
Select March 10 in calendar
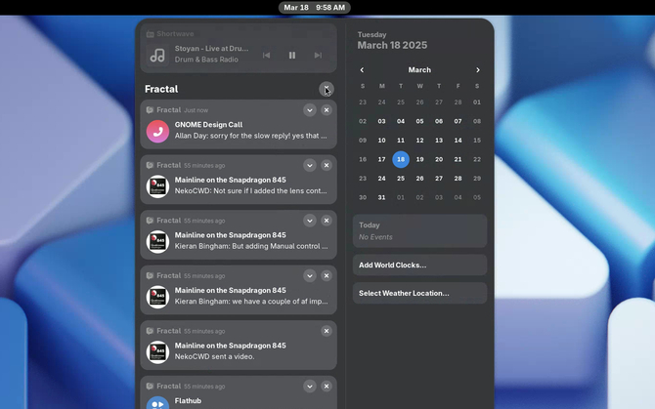point(382,141)
